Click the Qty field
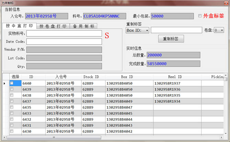Screen dimensions: 230x142 click(64, 66)
